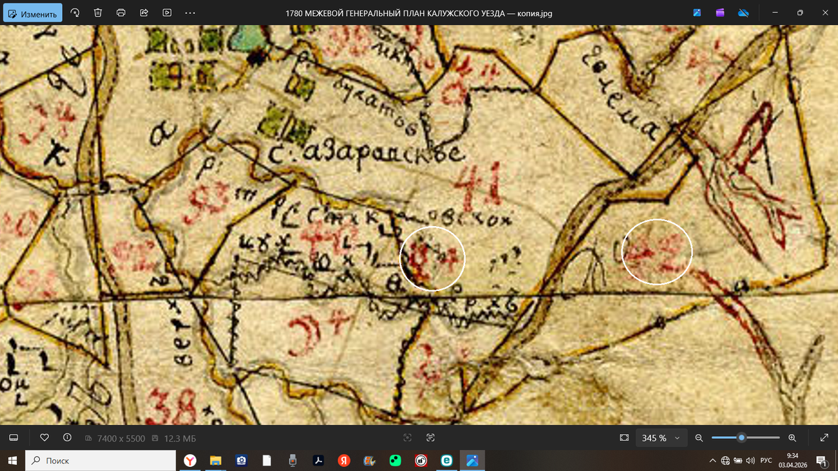The height and width of the screenshot is (471, 838).
Task: Switch the РУС input language indicator
Action: pyautogui.click(x=766, y=461)
